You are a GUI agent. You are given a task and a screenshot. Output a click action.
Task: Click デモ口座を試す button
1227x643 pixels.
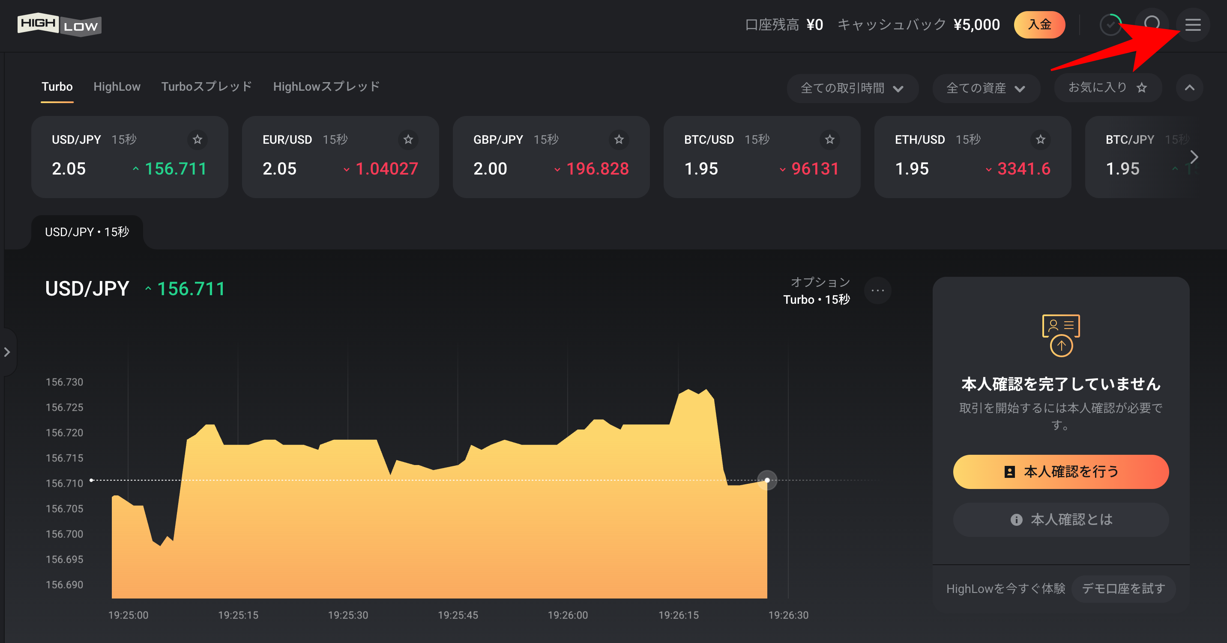[x=1123, y=589]
